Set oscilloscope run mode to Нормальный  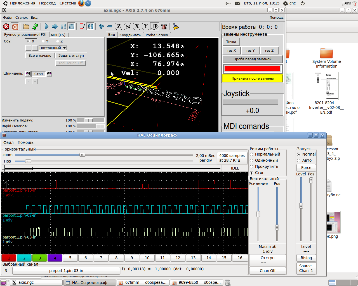[x=251, y=154]
